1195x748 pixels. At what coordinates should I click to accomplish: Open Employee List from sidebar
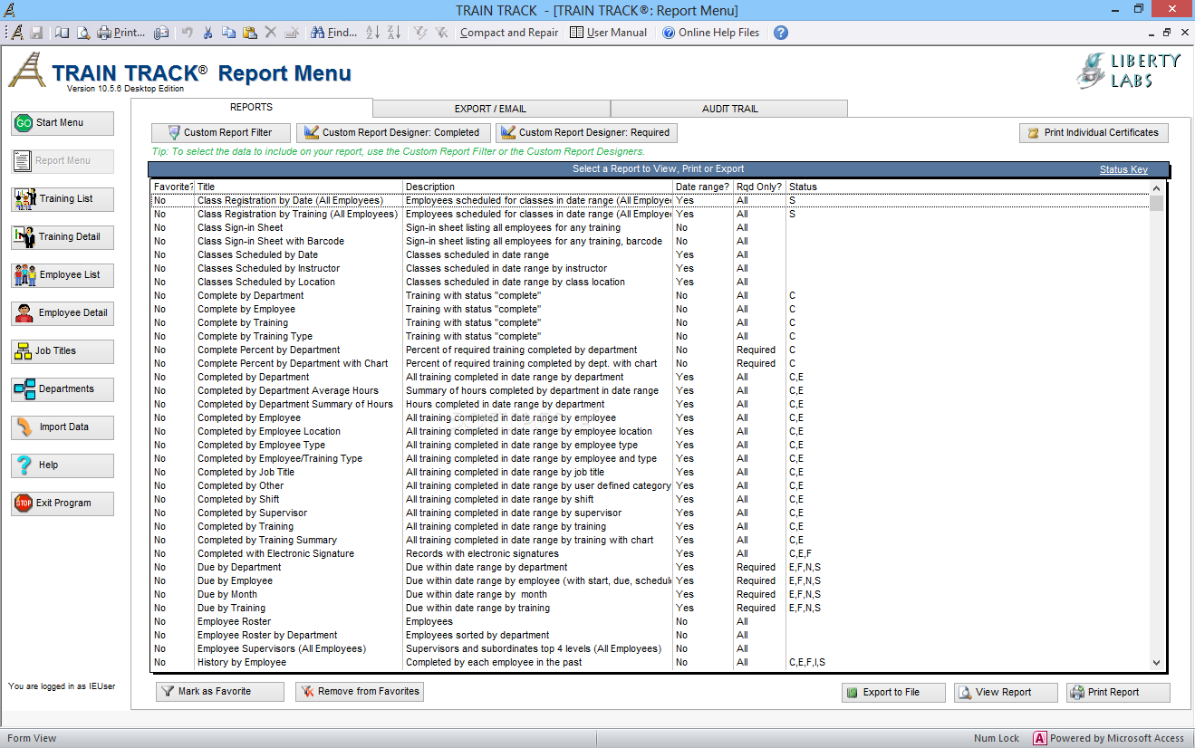click(63, 275)
